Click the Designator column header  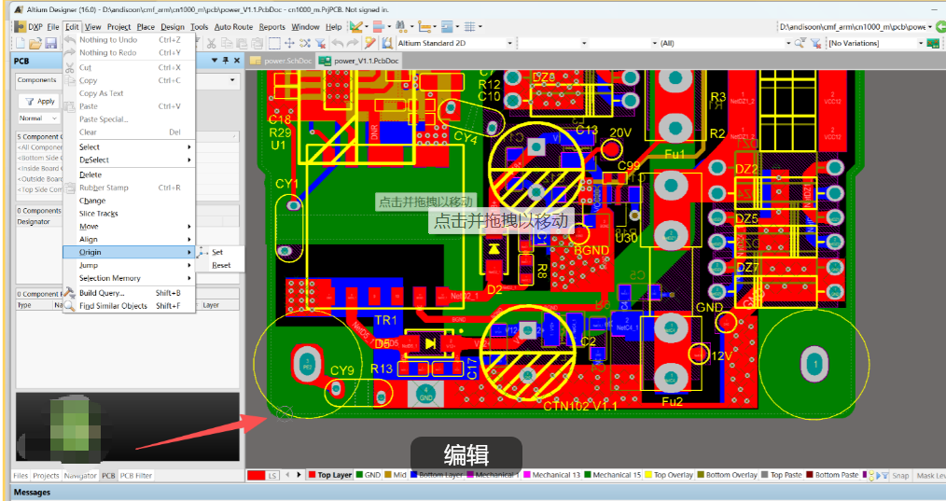click(34, 221)
